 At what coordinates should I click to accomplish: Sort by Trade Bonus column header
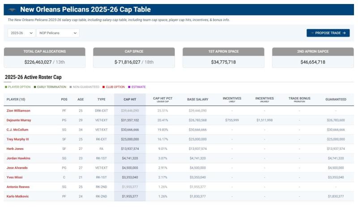tap(299, 99)
